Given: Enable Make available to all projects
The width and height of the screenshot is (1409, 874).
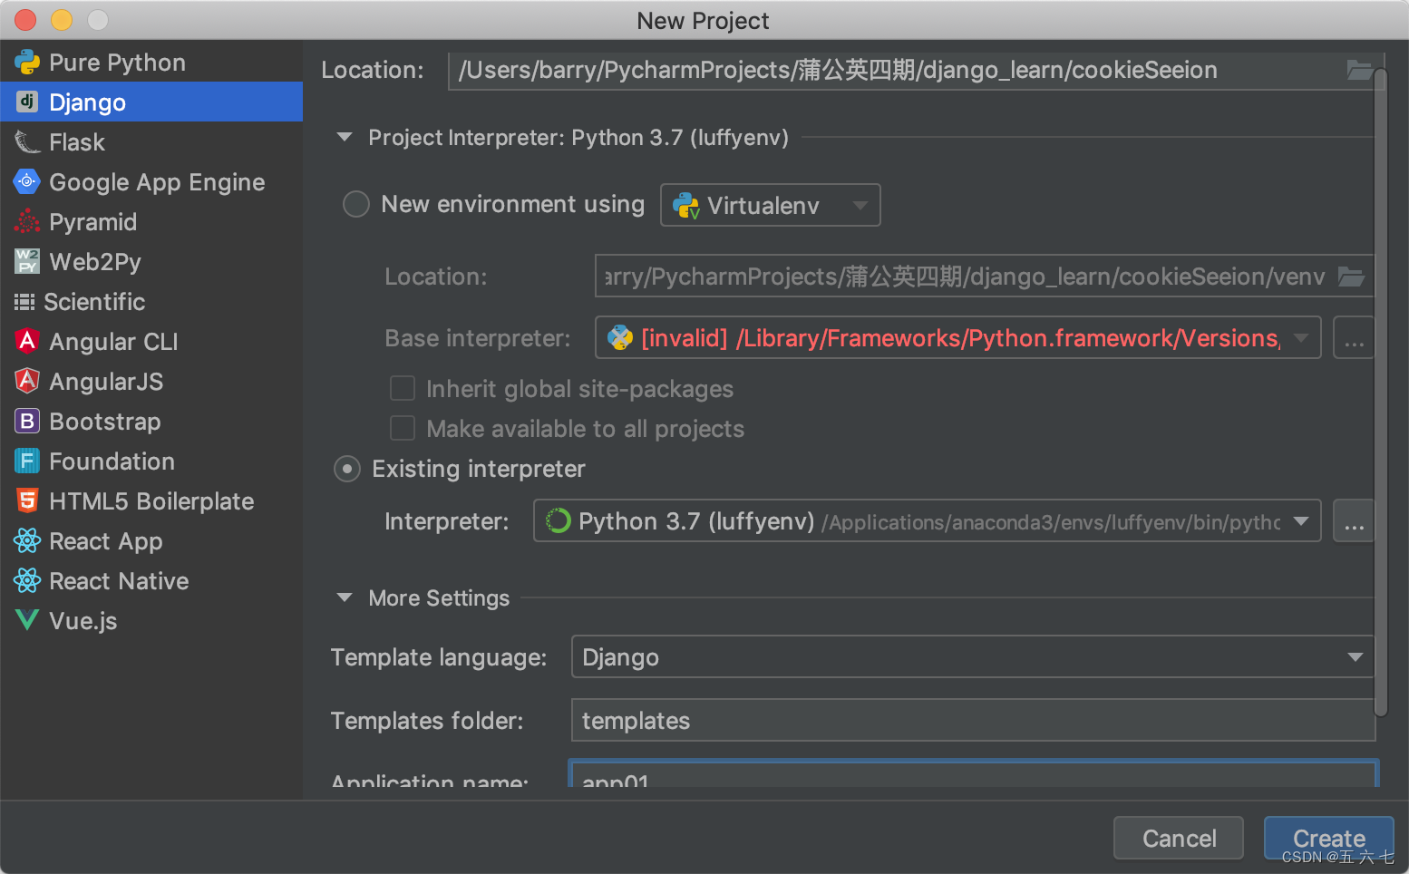Looking at the screenshot, I should [403, 428].
